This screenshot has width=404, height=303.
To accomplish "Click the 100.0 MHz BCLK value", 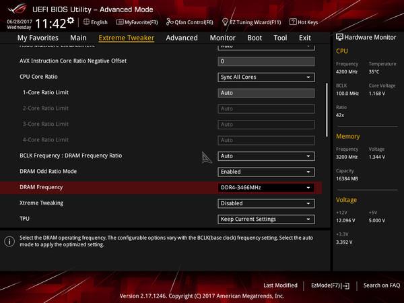I will tap(347, 94).
